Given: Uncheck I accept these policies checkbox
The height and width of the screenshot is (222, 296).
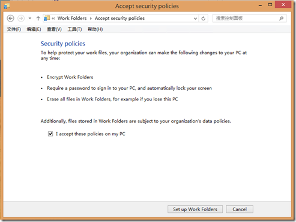Looking at the screenshot, I should tap(50, 133).
